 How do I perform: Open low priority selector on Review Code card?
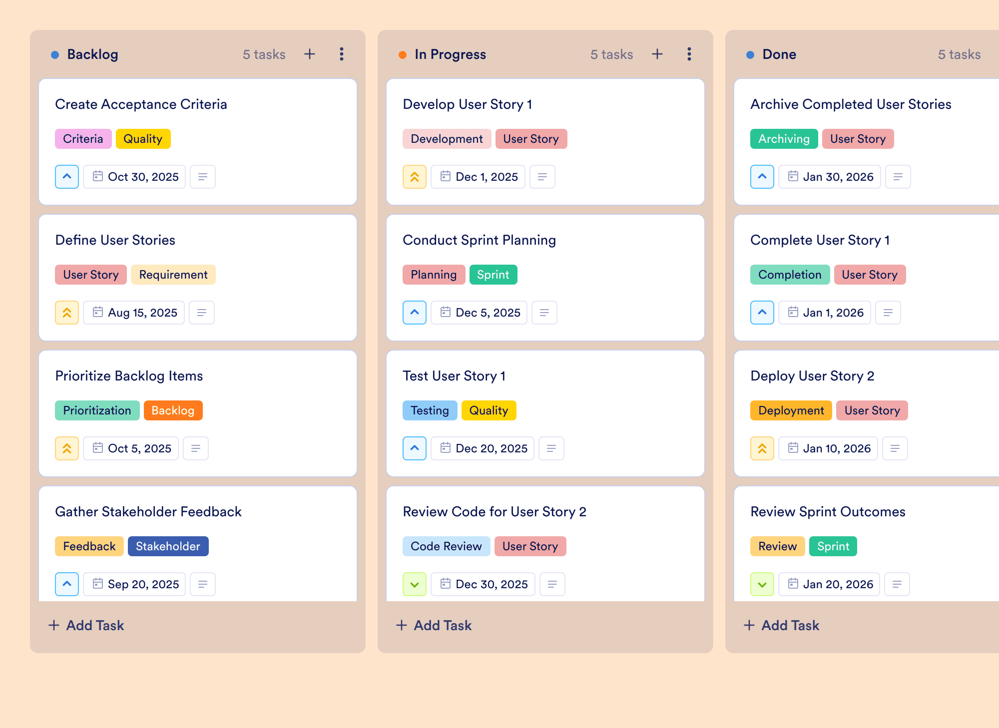pos(415,584)
